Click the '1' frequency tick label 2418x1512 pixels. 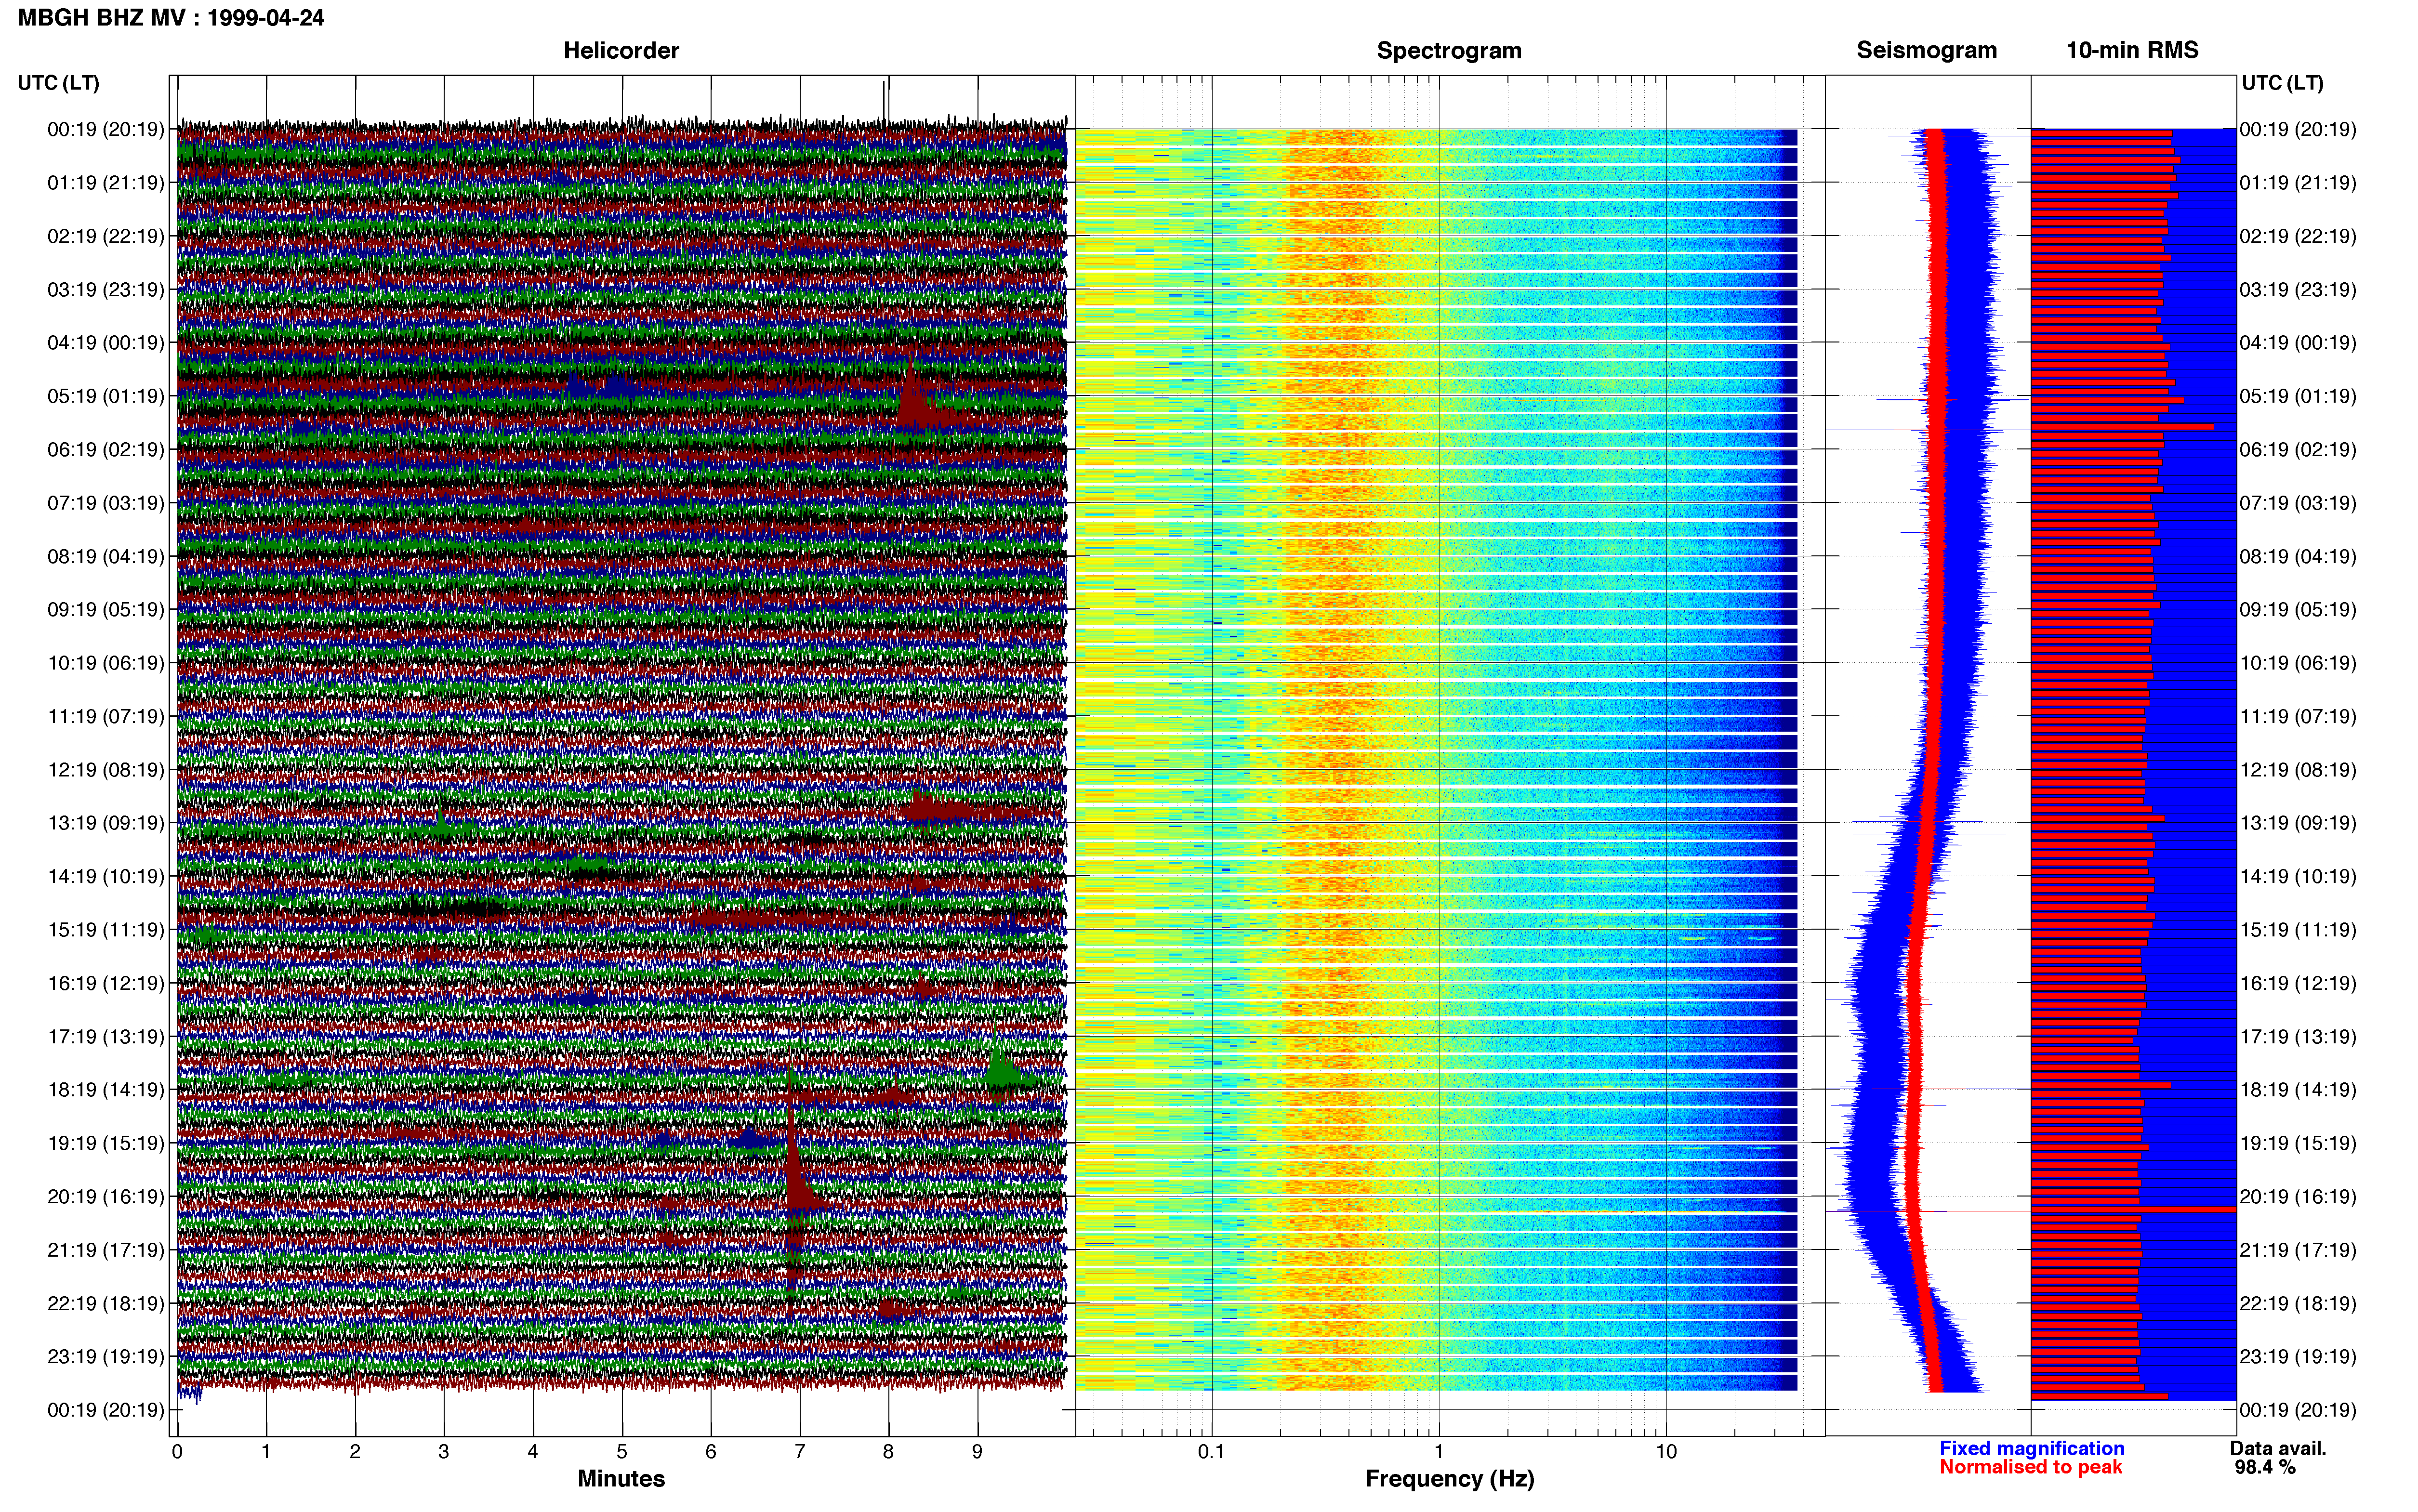click(x=1439, y=1451)
